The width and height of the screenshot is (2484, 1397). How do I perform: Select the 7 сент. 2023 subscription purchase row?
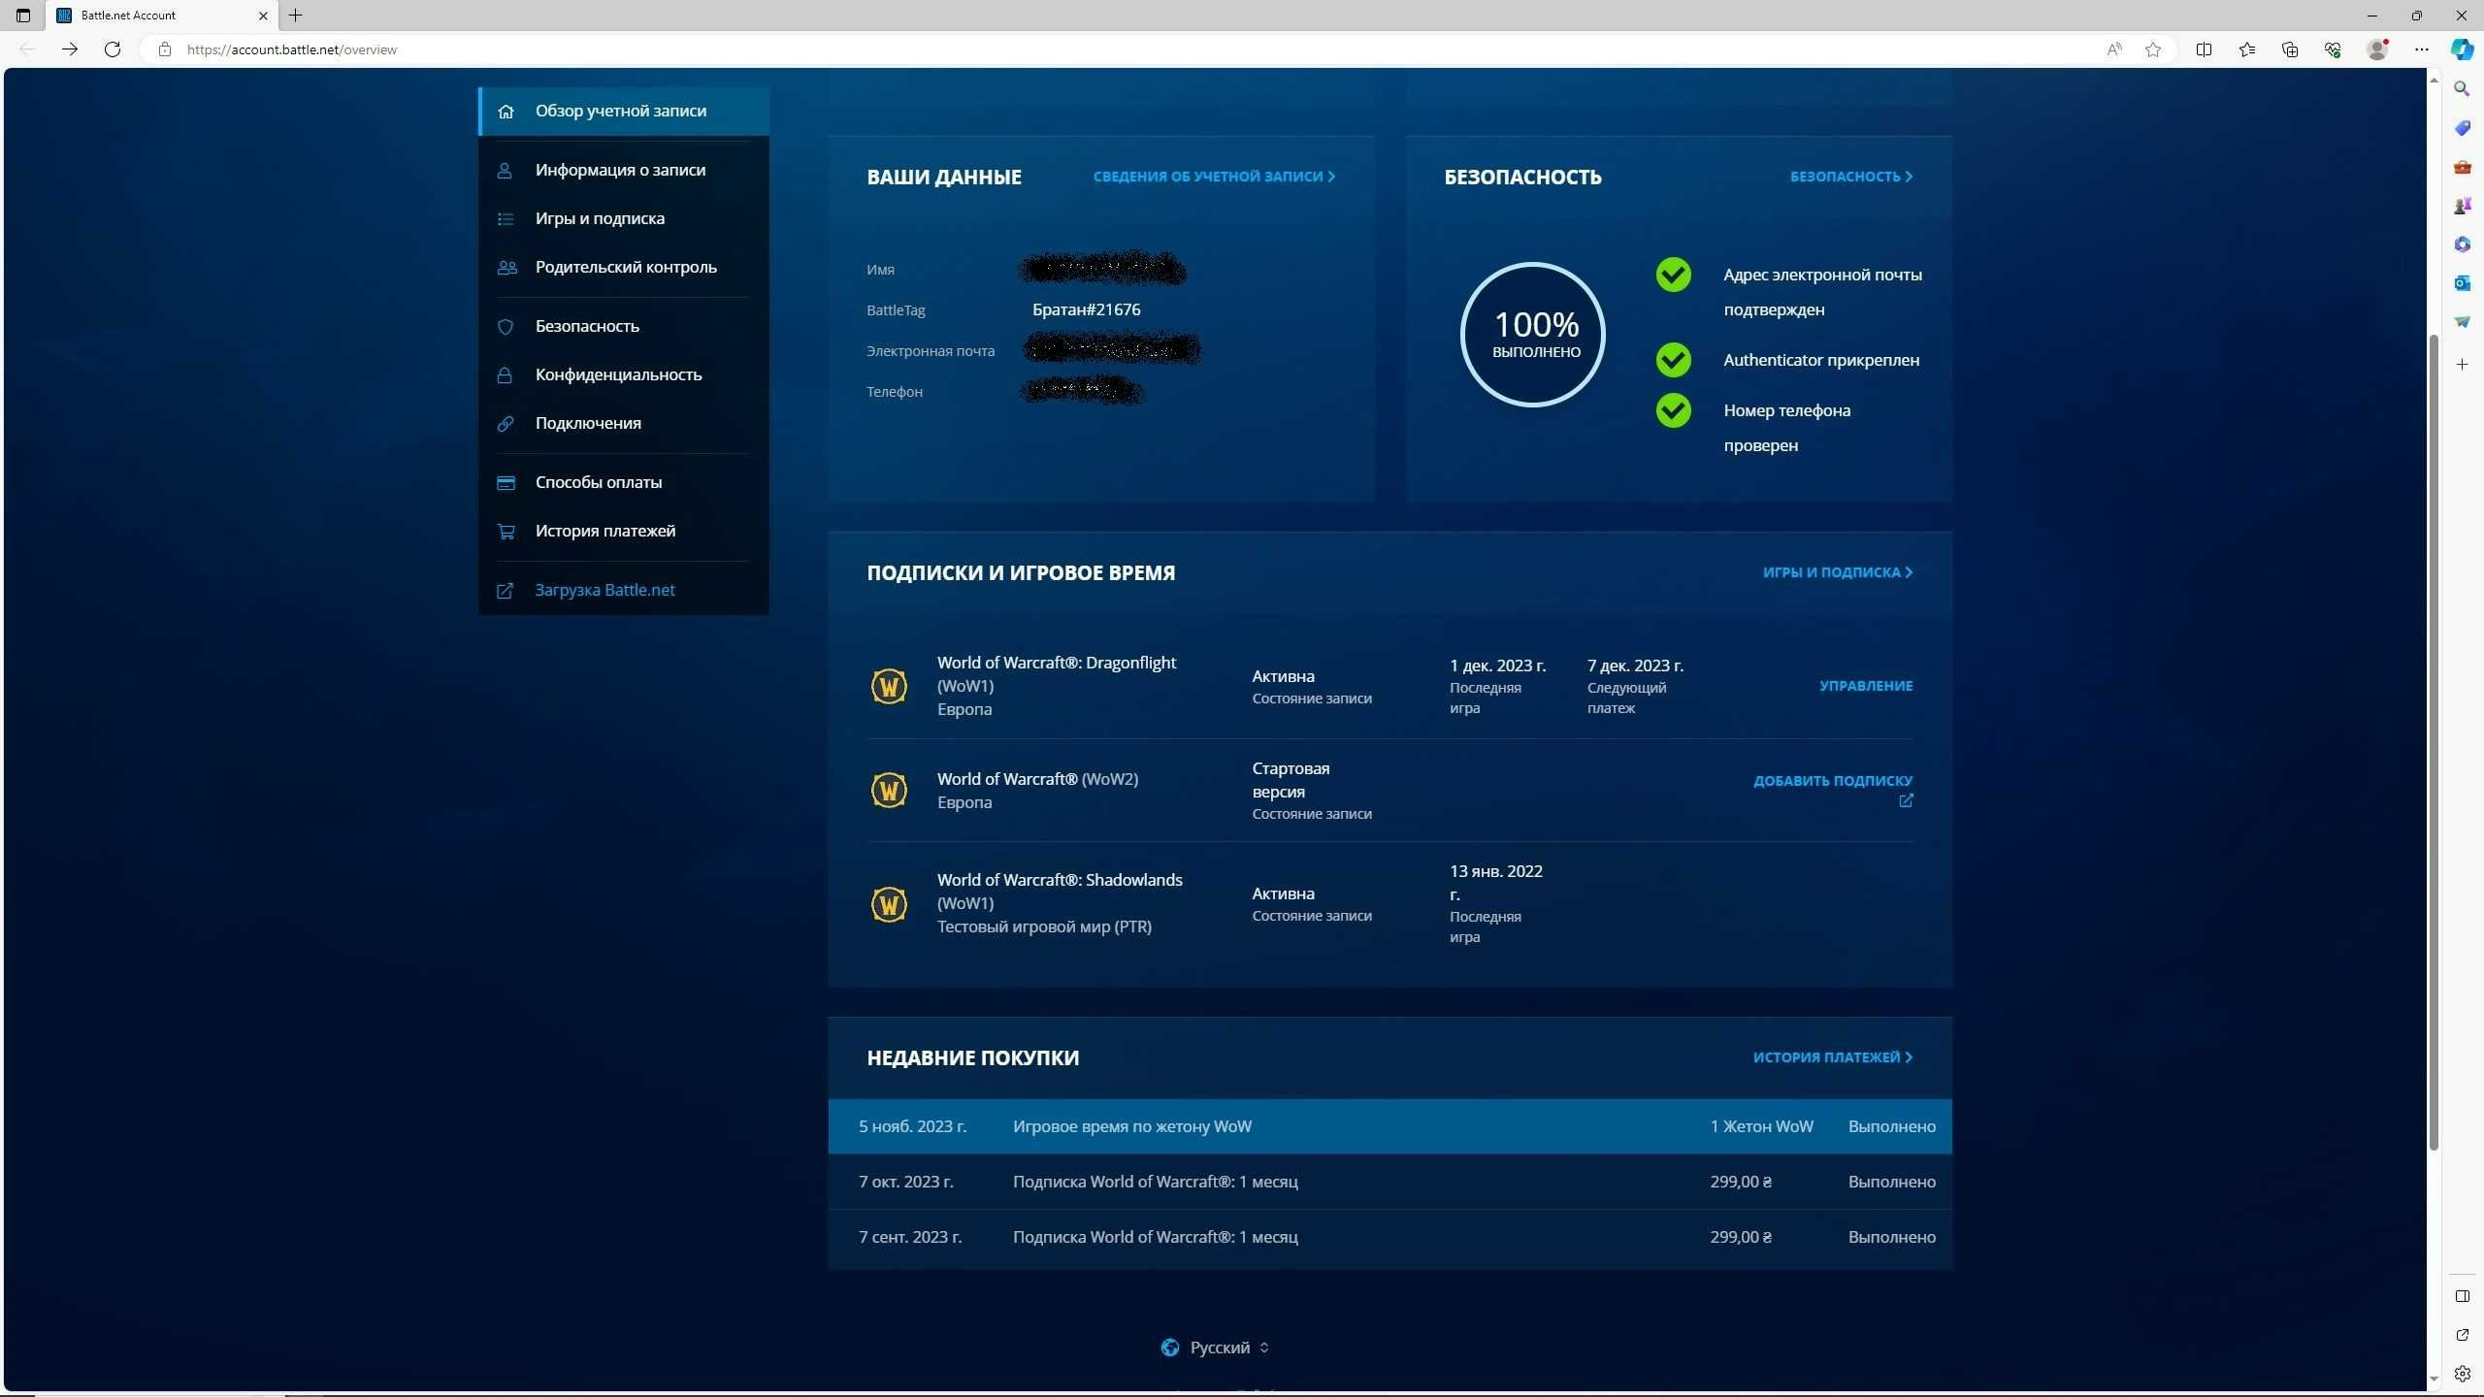click(1389, 1237)
